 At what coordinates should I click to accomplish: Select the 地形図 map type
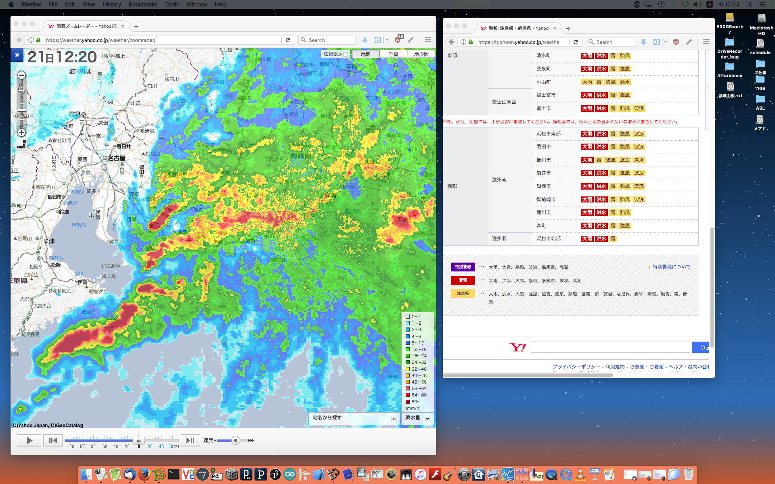click(x=421, y=54)
